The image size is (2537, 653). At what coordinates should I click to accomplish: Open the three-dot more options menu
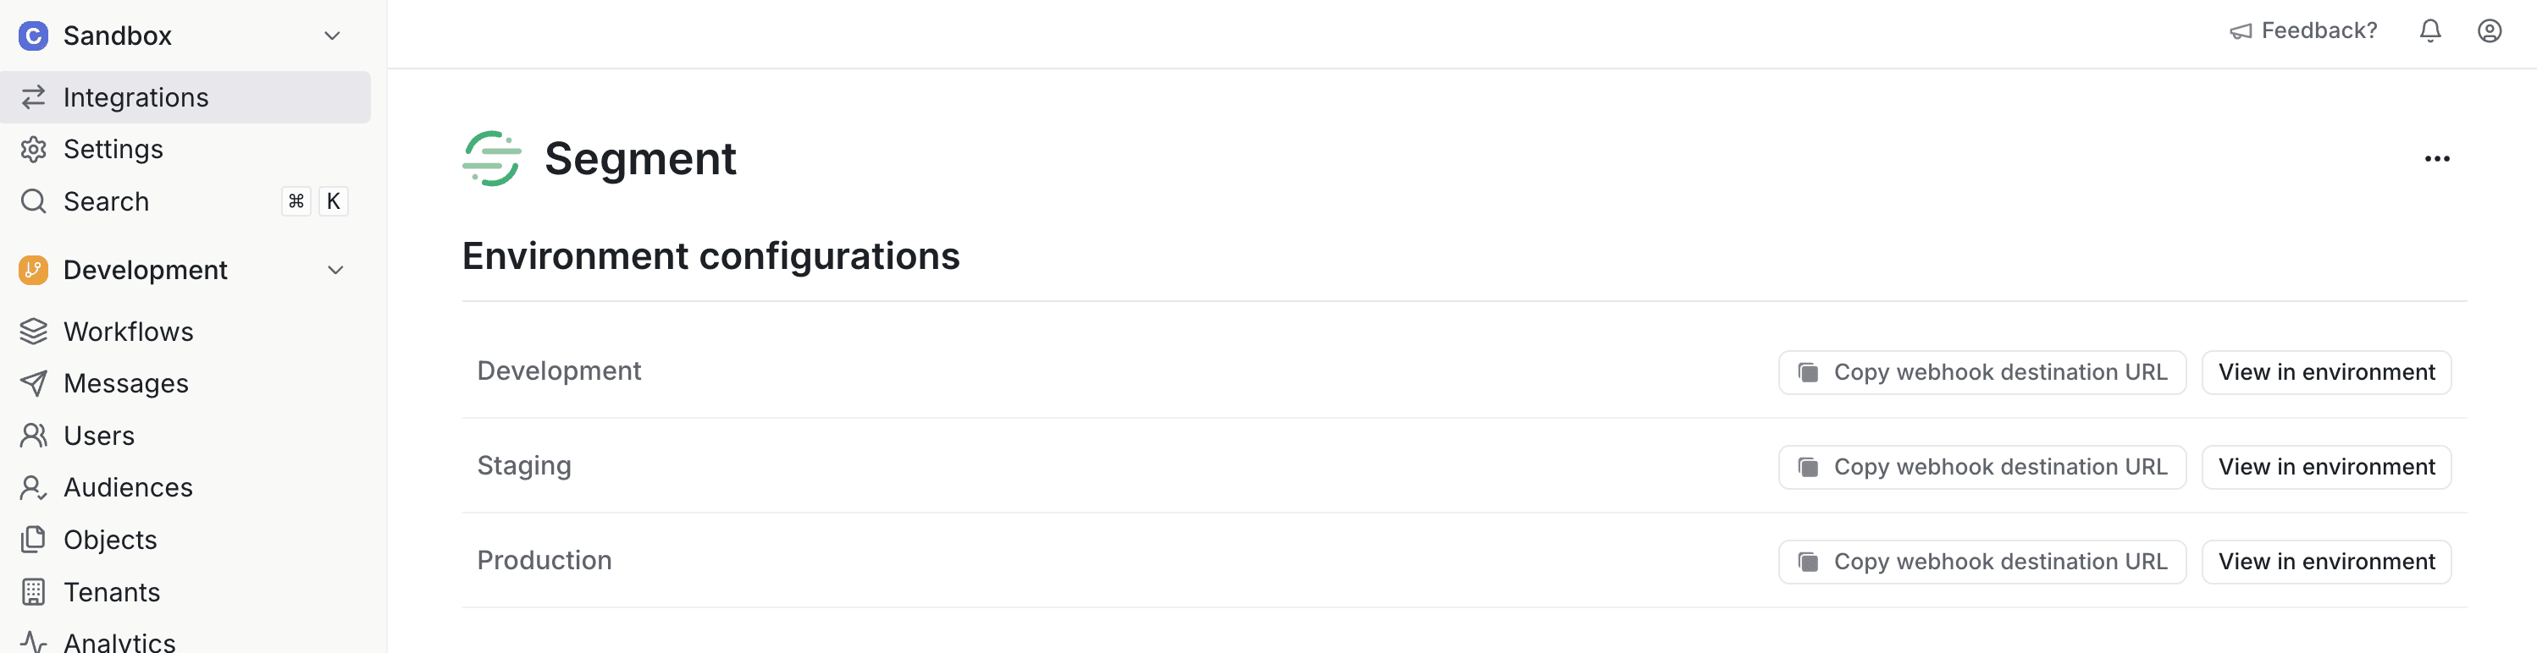coord(2436,158)
